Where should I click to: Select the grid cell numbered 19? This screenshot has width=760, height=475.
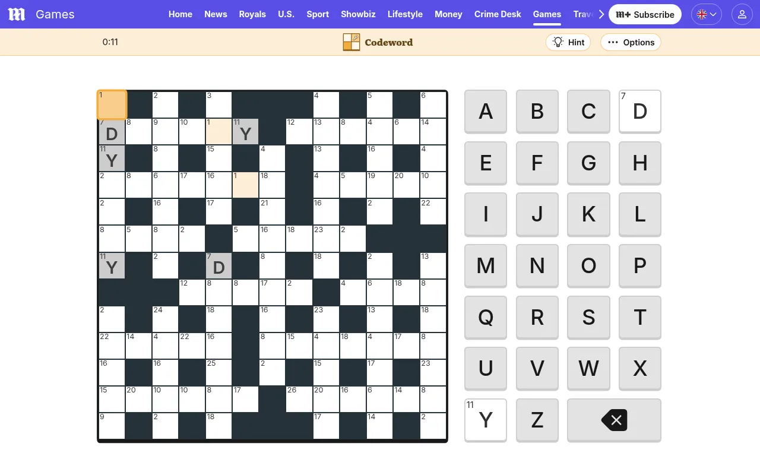[379, 185]
